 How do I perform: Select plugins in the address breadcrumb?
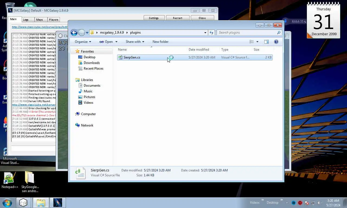pyautogui.click(x=135, y=32)
